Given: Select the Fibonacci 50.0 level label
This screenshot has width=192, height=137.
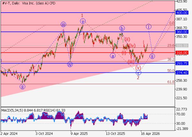Looking at the screenshot, I should point(171,71).
